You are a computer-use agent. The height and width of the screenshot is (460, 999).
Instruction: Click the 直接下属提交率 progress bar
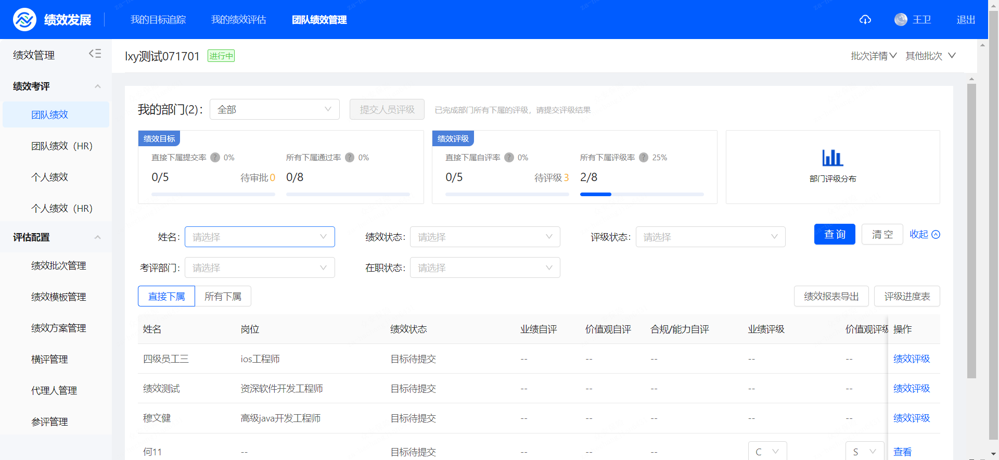tap(213, 194)
